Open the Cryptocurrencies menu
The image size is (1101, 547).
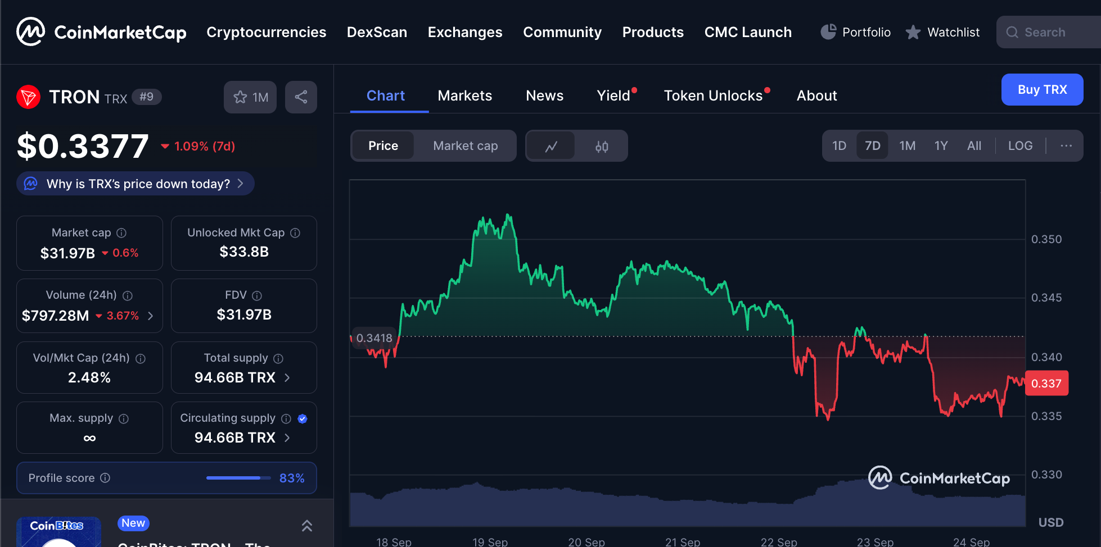coord(266,32)
